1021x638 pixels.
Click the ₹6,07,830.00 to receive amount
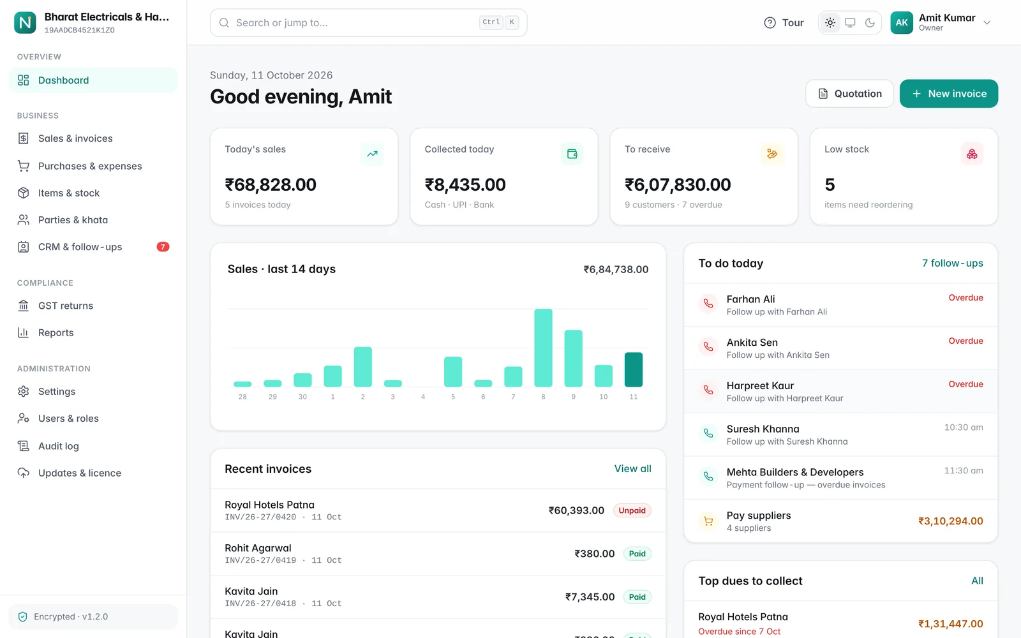(678, 185)
